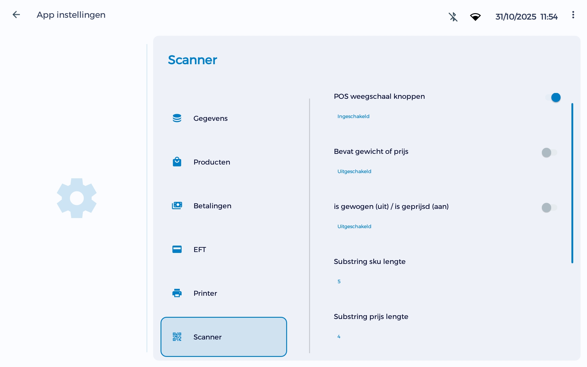Click the Betalingen banknote icon
The height and width of the screenshot is (367, 587).
tap(177, 206)
